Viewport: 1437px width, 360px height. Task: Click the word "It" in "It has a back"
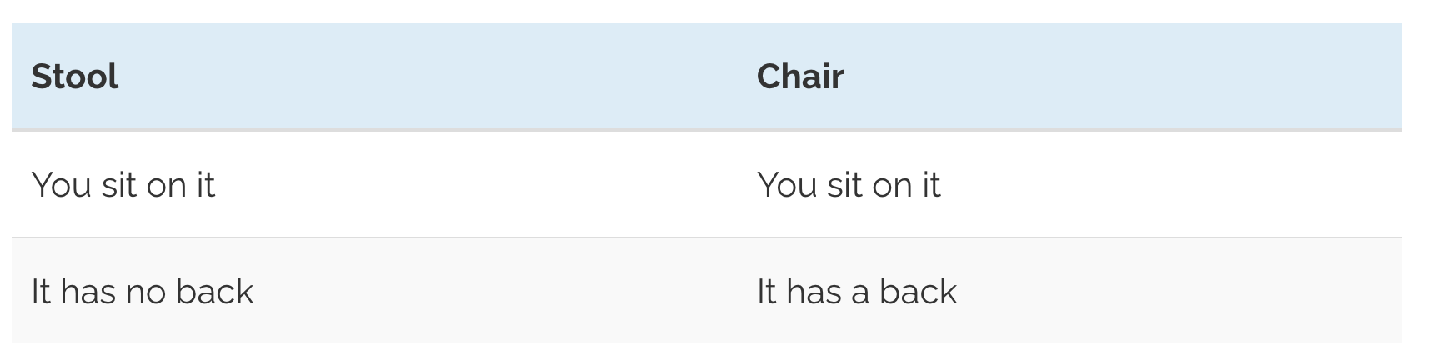click(x=767, y=291)
